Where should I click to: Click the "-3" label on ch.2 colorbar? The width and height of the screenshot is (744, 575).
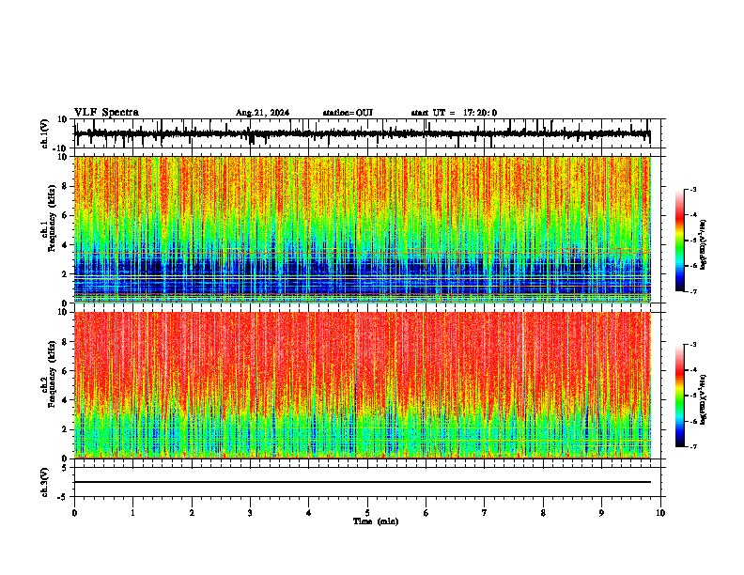pos(692,345)
